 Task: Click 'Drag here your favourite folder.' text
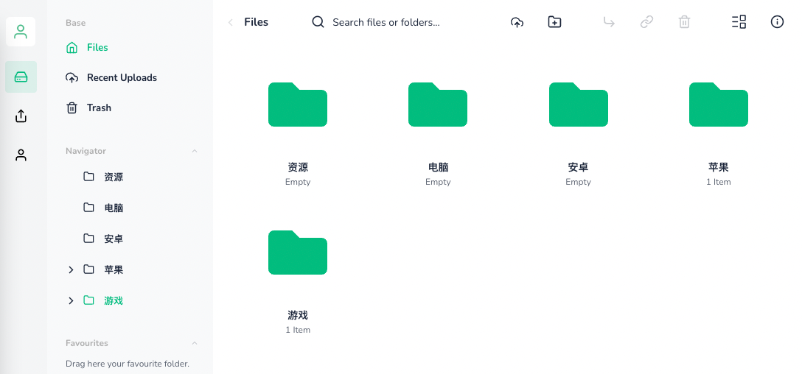[x=128, y=364]
